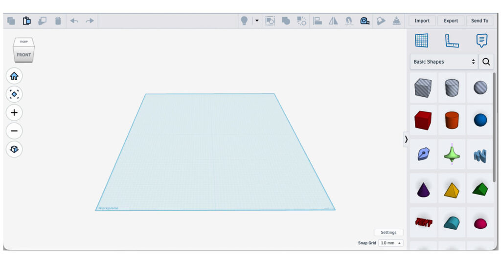Open the Import dialog
The width and height of the screenshot is (501, 263).
(x=422, y=21)
